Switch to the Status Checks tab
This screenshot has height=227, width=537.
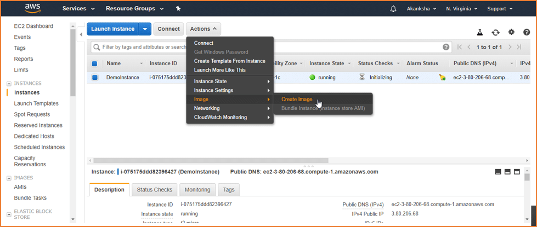(154, 190)
